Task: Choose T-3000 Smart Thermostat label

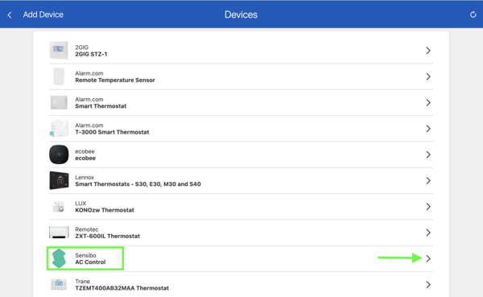Action: 112,132
